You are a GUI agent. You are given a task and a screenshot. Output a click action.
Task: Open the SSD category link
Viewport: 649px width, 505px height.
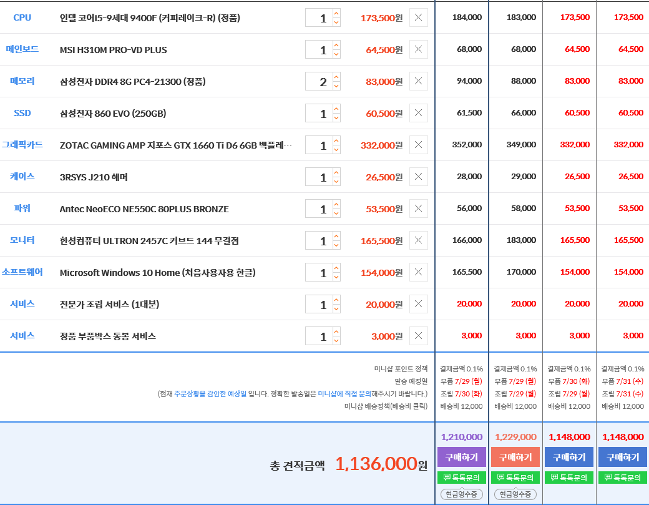[22, 113]
